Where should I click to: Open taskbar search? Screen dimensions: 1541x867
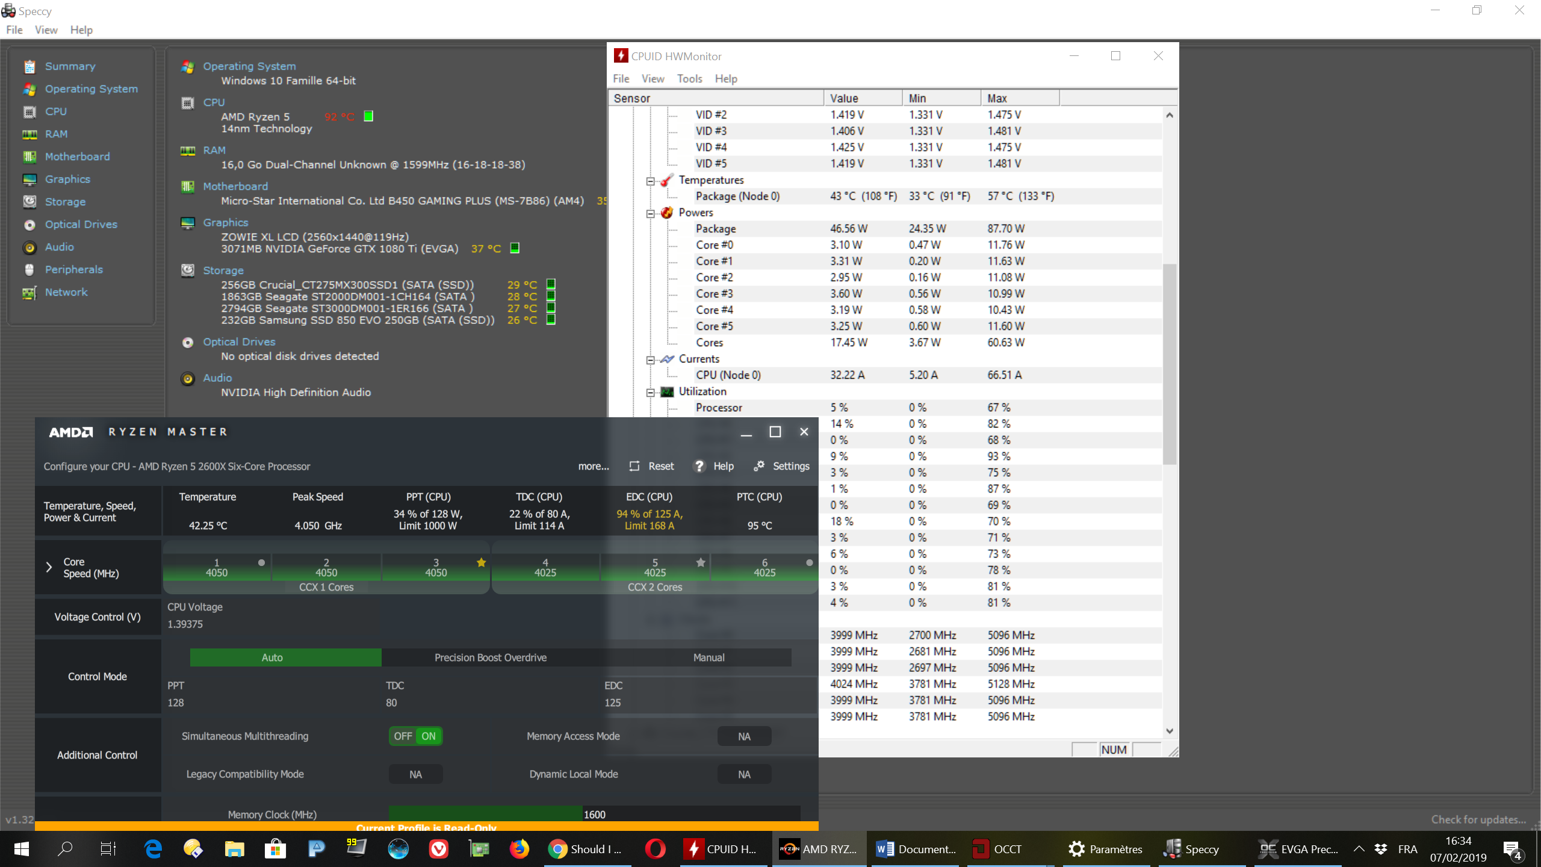(x=64, y=849)
